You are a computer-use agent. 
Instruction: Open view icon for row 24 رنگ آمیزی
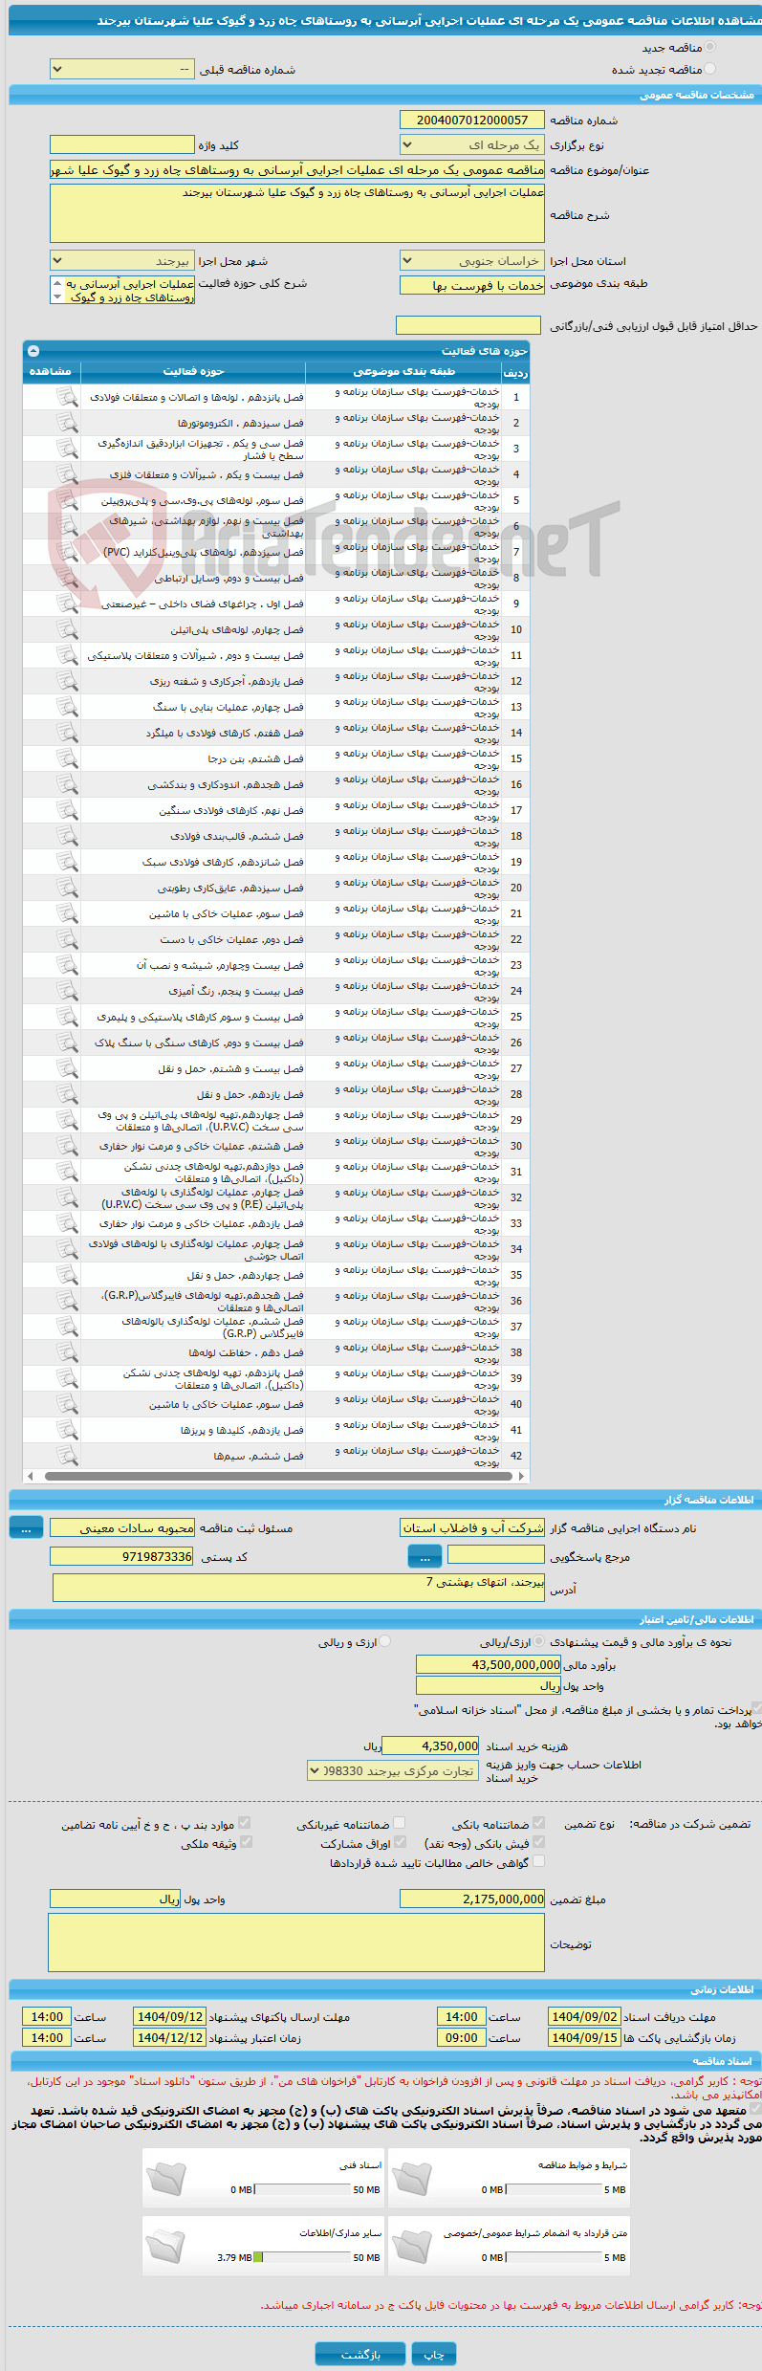click(x=66, y=991)
